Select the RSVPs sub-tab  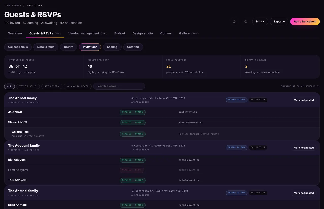point(69,47)
